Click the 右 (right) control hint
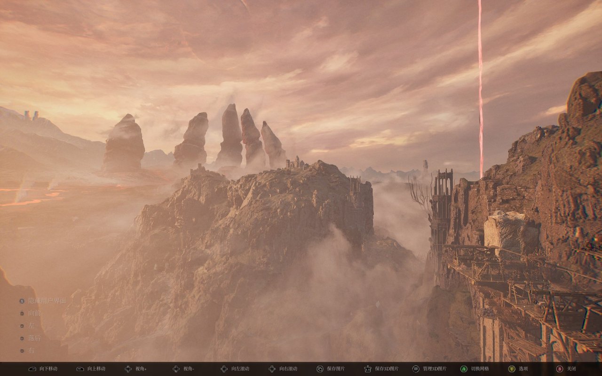 click(27, 351)
